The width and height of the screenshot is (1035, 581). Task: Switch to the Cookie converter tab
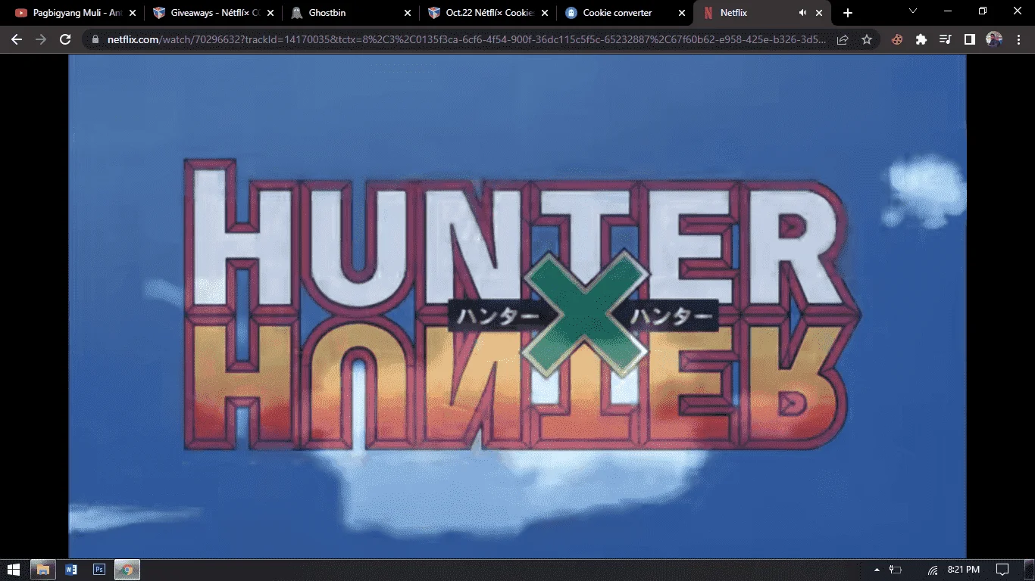[625, 13]
